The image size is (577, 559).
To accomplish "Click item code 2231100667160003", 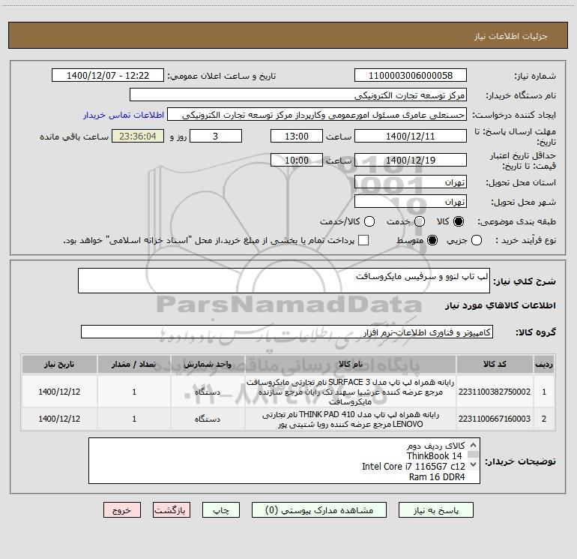I will [495, 419].
